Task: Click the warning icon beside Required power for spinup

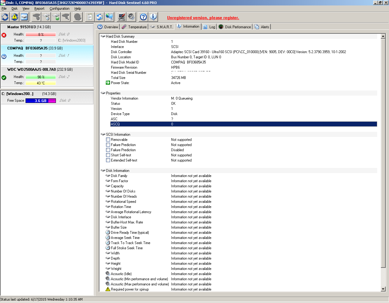Action: pos(108,289)
